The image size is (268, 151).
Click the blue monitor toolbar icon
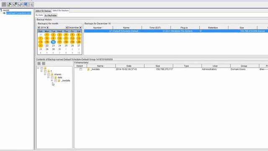tap(26, 5)
